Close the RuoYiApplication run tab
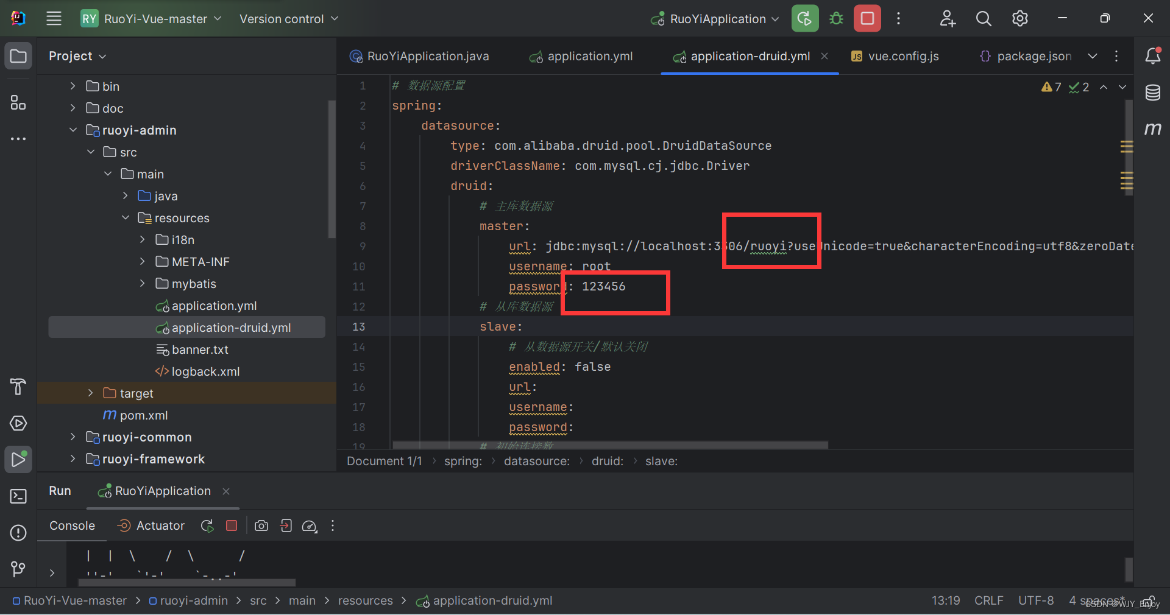 [x=226, y=491]
